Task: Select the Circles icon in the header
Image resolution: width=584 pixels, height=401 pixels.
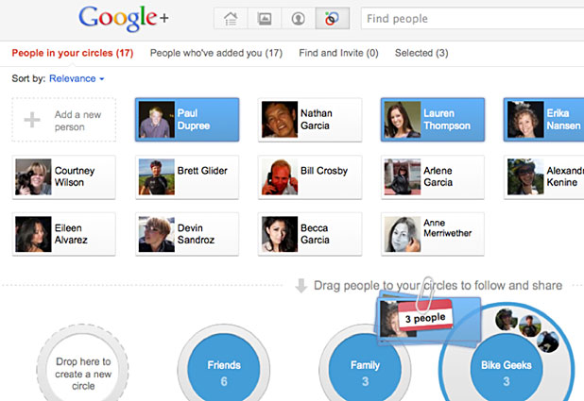Action: tap(332, 18)
